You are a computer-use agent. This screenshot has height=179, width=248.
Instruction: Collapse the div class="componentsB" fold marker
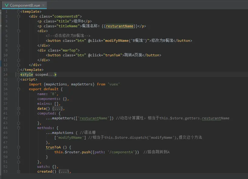[18, 16]
